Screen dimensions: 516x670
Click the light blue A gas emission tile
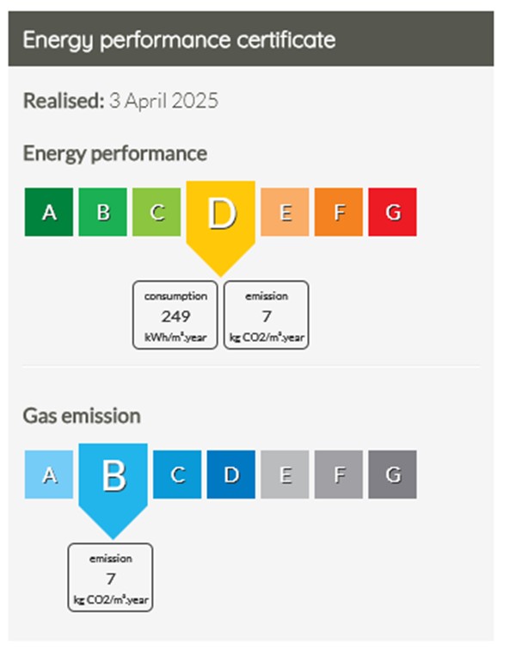(49, 475)
